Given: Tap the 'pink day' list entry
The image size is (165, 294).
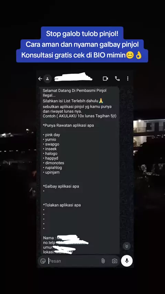Looking at the screenshot, I should coord(53,135).
